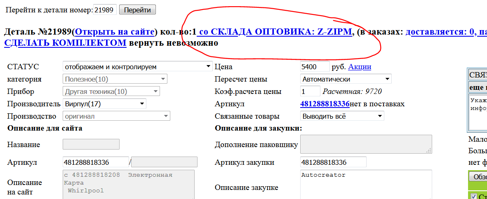Click the Описание закупке Autocreator text area

click(366, 185)
